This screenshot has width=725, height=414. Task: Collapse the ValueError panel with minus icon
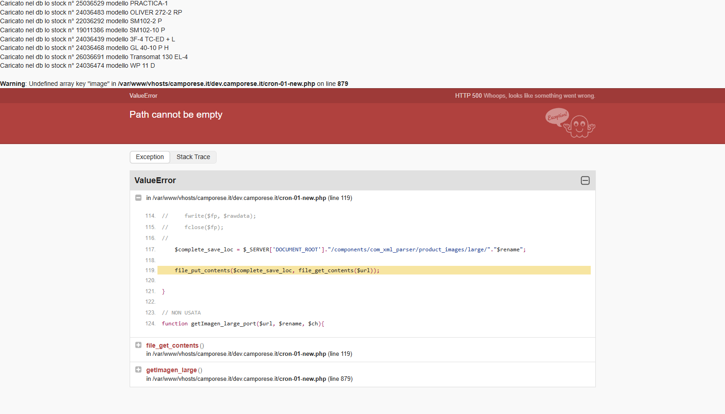tap(585, 180)
